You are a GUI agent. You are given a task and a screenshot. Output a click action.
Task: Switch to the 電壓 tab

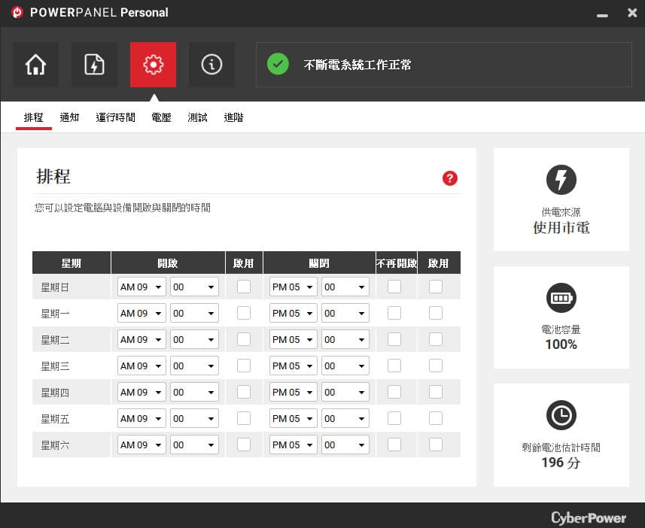[161, 117]
